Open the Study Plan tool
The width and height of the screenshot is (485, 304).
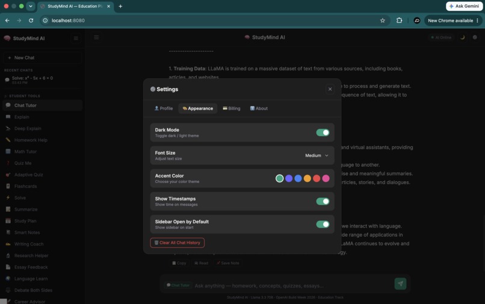coord(42,221)
